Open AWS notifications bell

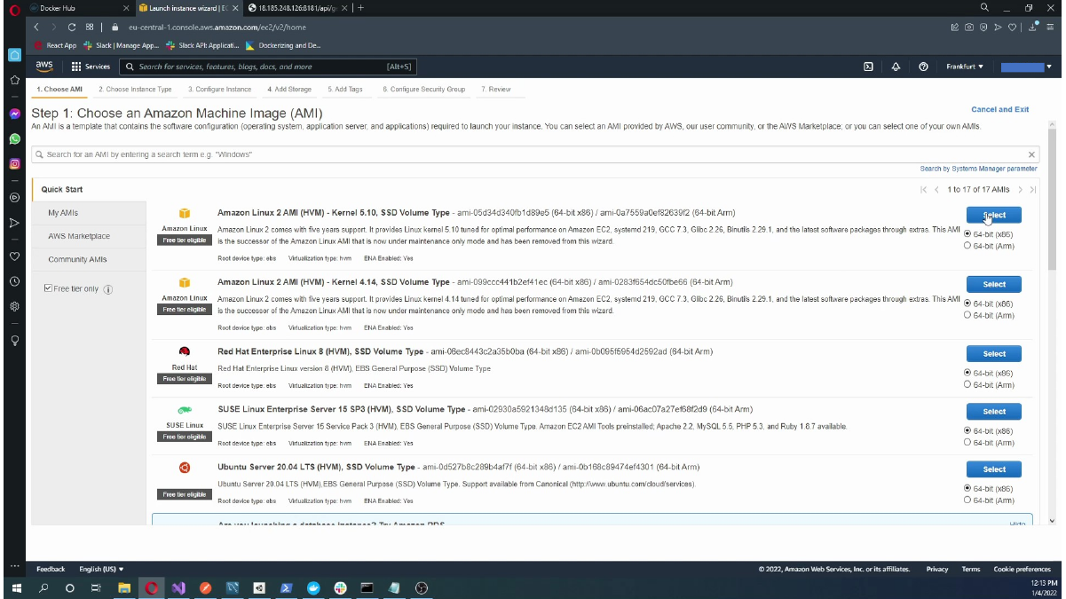pos(896,67)
